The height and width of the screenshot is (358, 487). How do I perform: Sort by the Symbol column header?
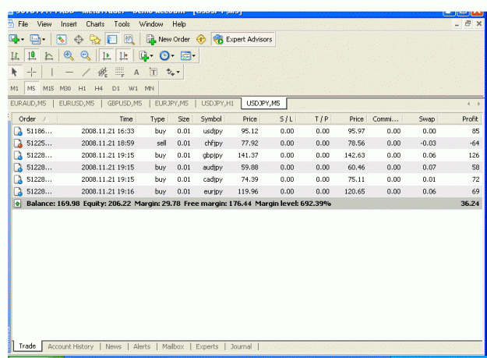pos(210,119)
